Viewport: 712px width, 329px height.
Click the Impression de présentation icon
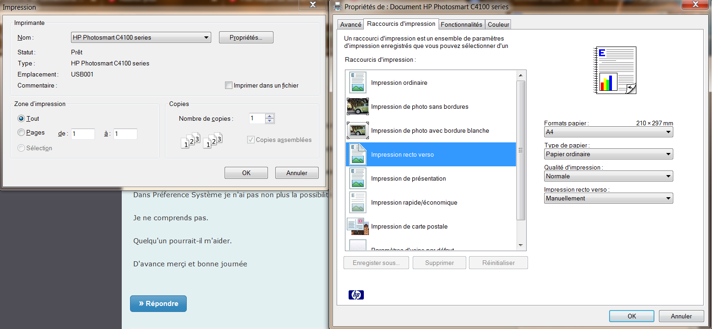358,178
